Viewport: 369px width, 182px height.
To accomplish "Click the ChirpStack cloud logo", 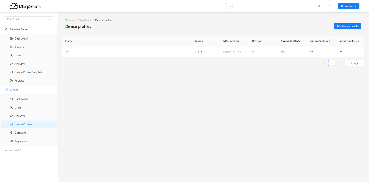I will (x=13, y=6).
